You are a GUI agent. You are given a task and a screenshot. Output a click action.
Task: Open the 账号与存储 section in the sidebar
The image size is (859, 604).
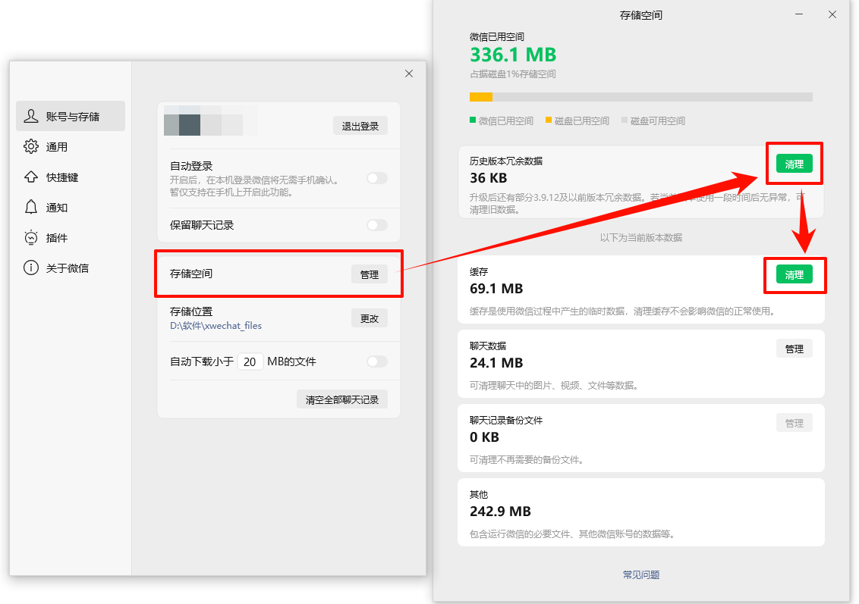71,116
